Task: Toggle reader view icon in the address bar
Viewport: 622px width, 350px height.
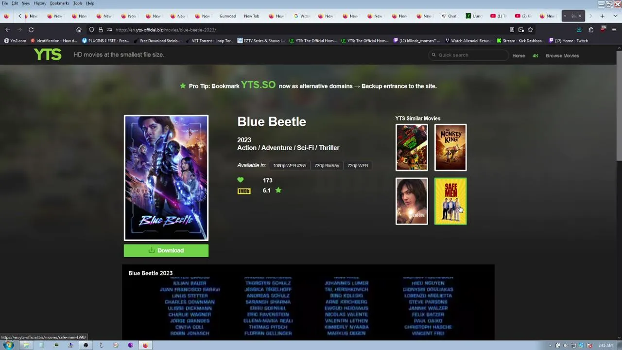Action: pyautogui.click(x=512, y=30)
